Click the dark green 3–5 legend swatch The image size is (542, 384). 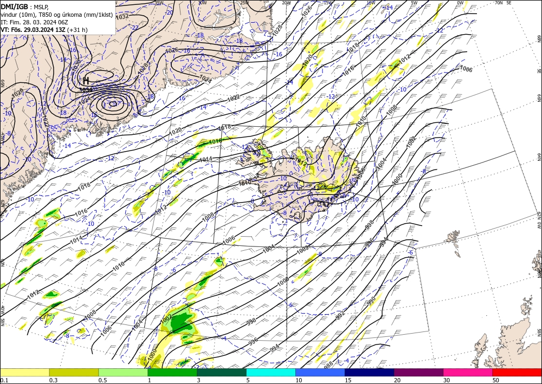point(222,372)
